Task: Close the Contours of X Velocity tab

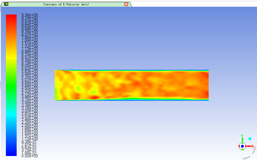Action: tap(126, 4)
